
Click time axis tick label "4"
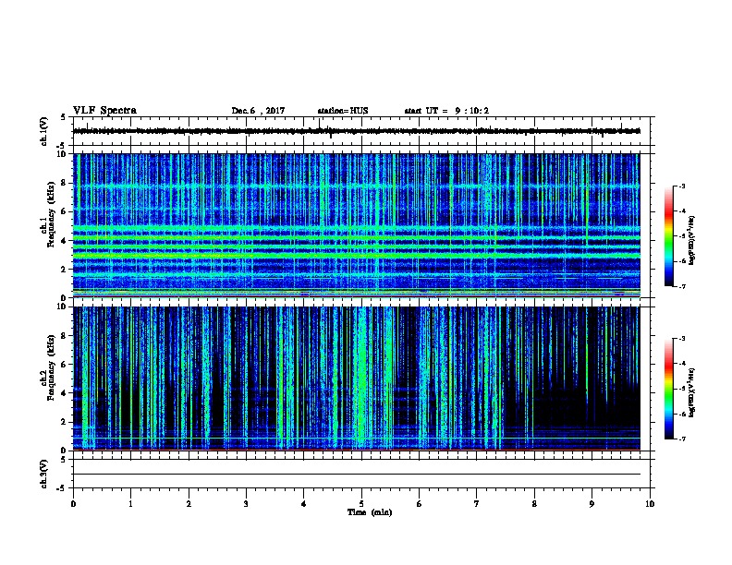304,504
